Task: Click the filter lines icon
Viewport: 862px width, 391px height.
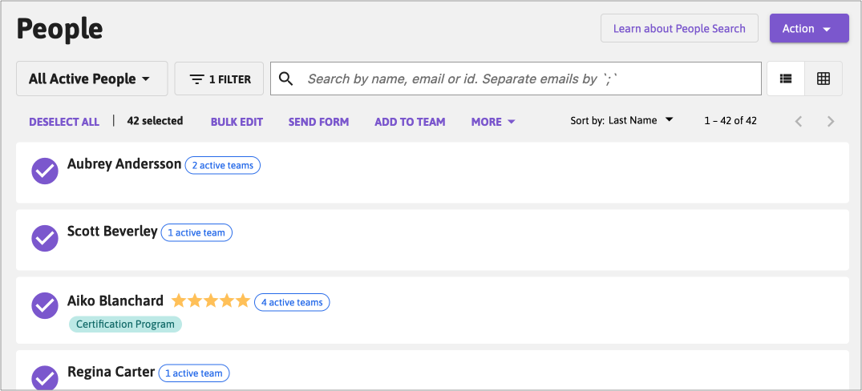Action: tap(196, 79)
